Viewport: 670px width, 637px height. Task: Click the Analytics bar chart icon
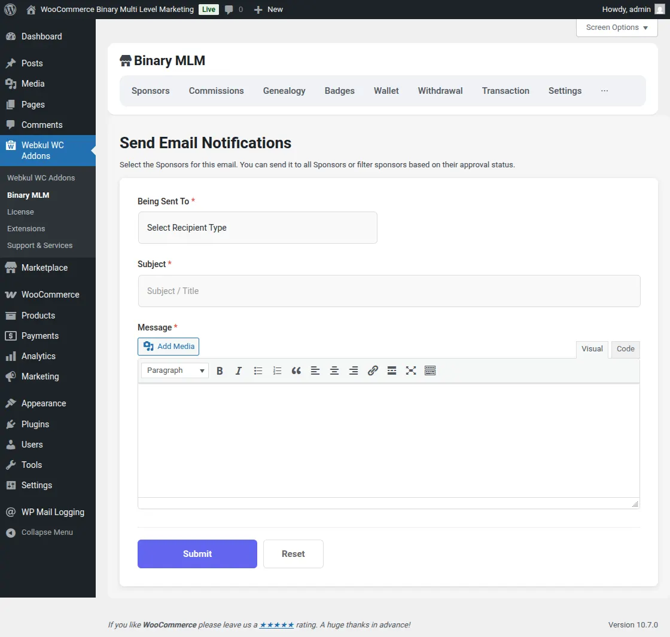[11, 356]
